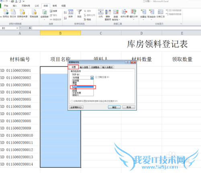Switch to the 插入 ribbon tab
The height and width of the screenshot is (173, 201).
pos(15,6)
